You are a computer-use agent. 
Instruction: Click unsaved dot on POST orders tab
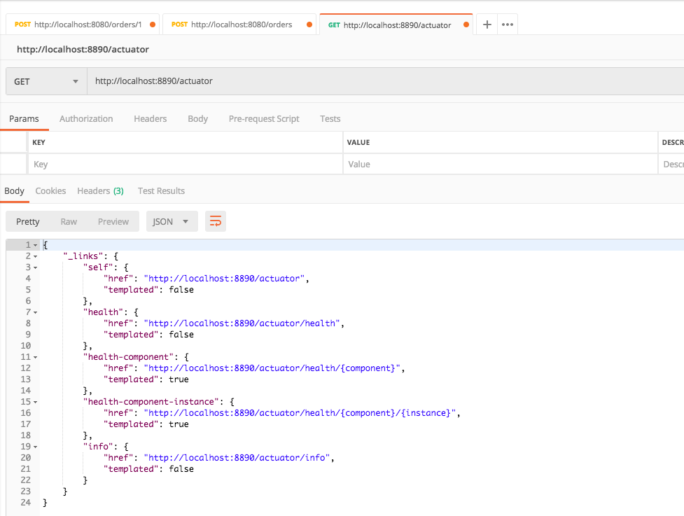(x=309, y=25)
